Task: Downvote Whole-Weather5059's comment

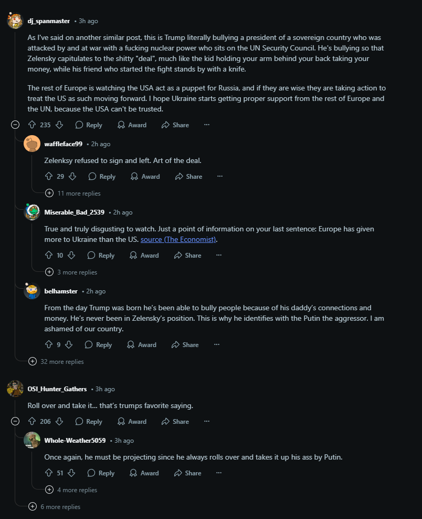Action: pyautogui.click(x=71, y=473)
